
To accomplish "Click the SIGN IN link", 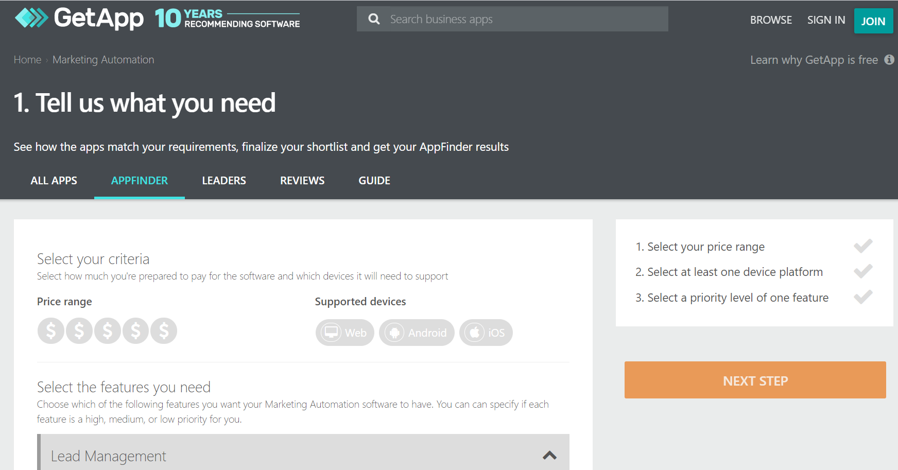I will (826, 20).
